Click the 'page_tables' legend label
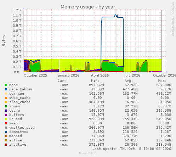Viewport: 176px width, 157px height. tap(21, 89)
